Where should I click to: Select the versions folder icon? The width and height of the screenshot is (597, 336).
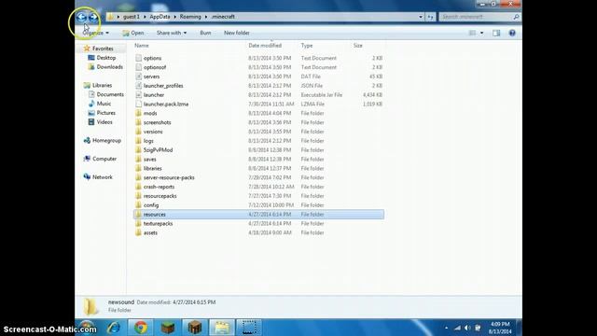[x=139, y=132]
